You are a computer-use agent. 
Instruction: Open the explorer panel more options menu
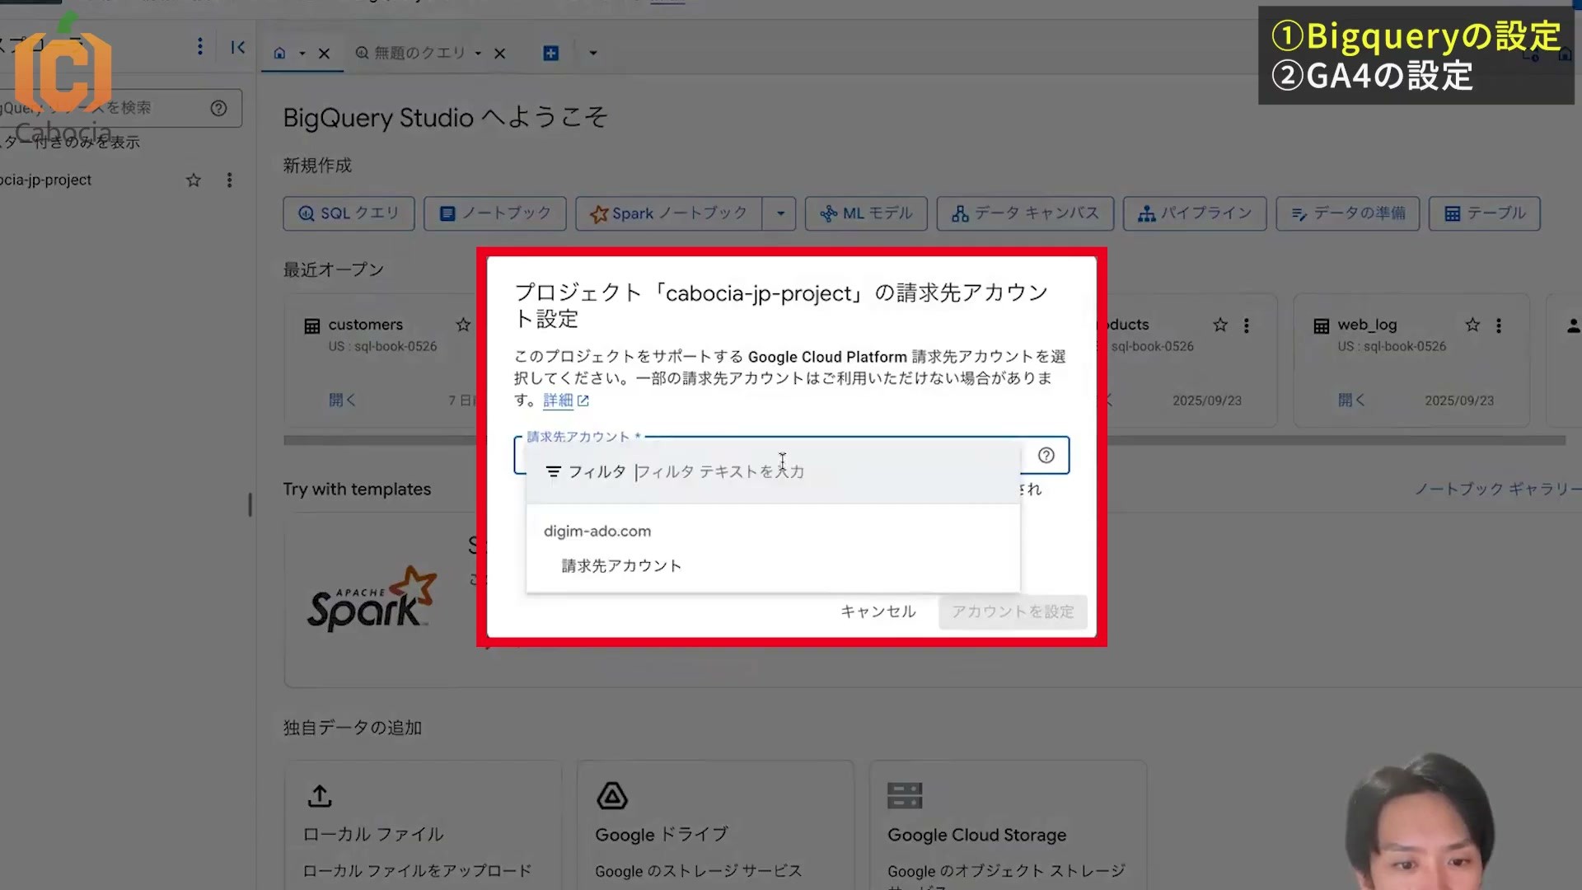tap(199, 47)
